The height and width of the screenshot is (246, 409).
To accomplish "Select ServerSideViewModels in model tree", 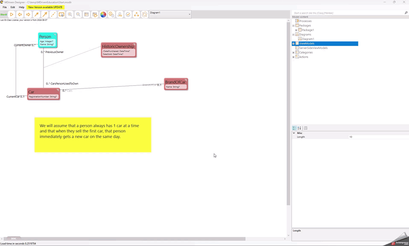I will (314, 48).
